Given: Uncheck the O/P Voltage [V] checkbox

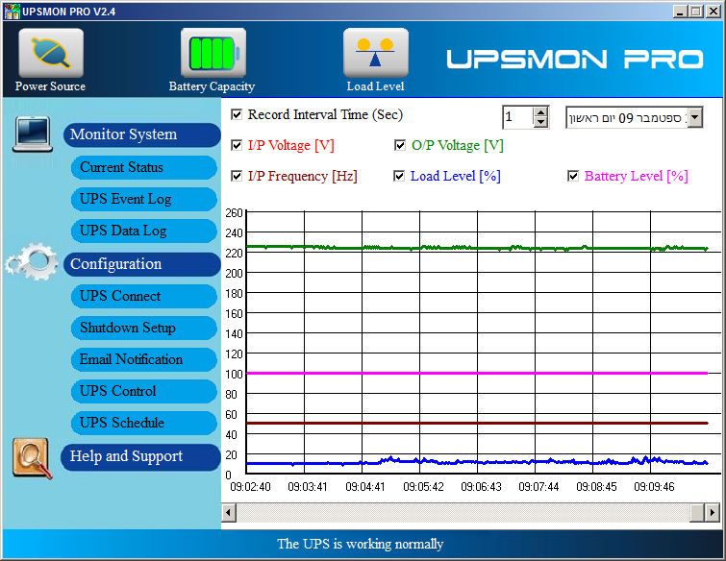Looking at the screenshot, I should point(400,145).
